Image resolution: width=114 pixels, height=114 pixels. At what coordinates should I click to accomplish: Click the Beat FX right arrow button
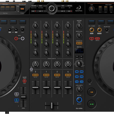coord(81,56)
